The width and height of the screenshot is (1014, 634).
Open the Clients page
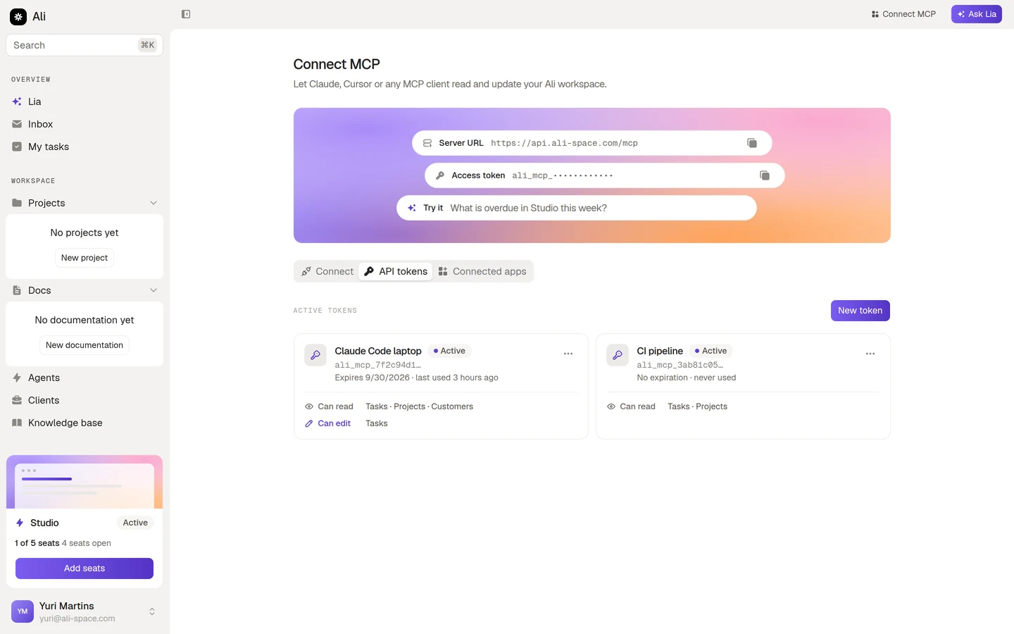click(84, 400)
